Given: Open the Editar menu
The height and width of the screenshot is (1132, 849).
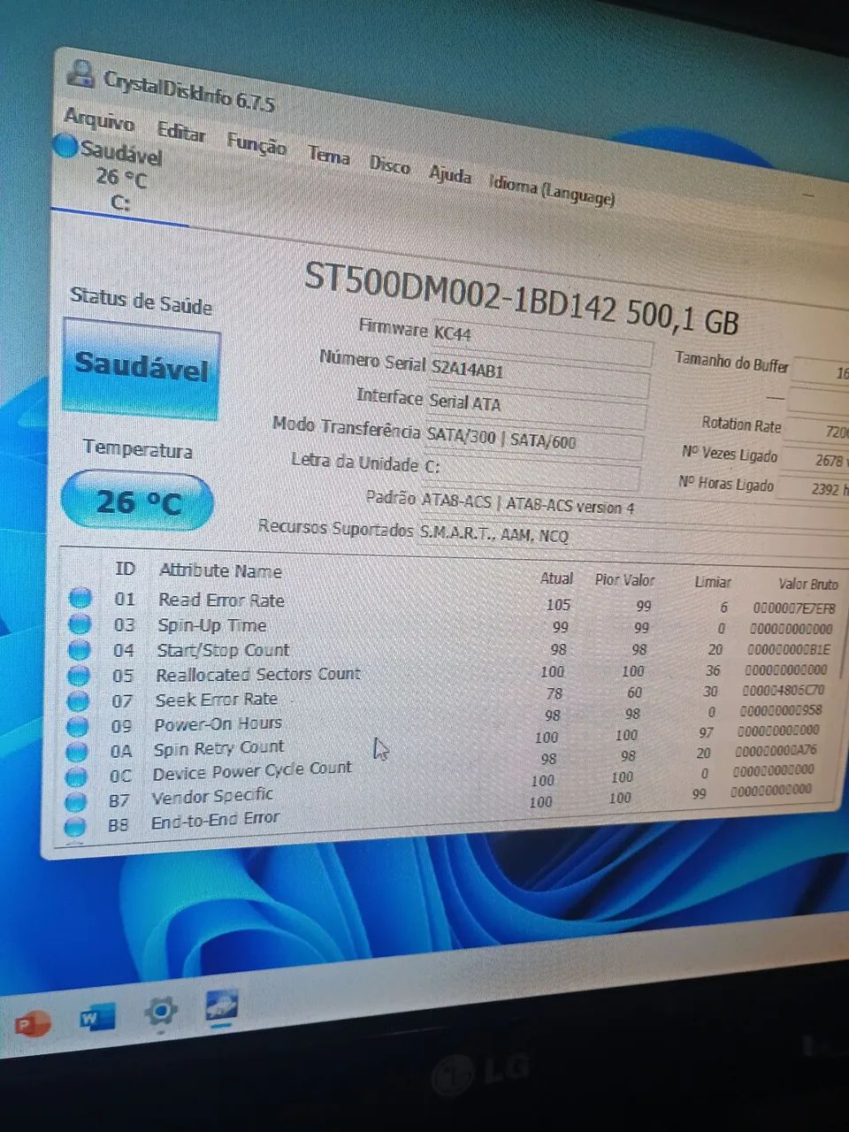Looking at the screenshot, I should [x=181, y=133].
